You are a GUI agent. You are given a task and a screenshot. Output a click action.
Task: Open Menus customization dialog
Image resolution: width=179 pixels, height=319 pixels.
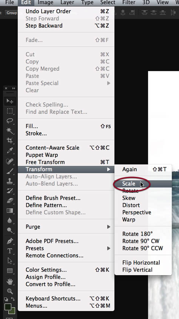(x=66, y=305)
